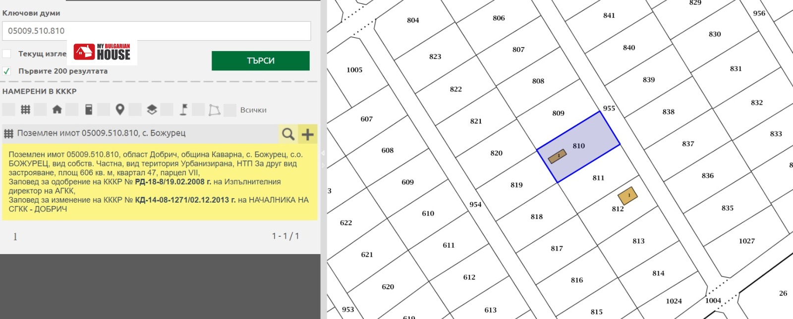Click the flag marker filter icon
The width and height of the screenshot is (793, 319).
183,109
